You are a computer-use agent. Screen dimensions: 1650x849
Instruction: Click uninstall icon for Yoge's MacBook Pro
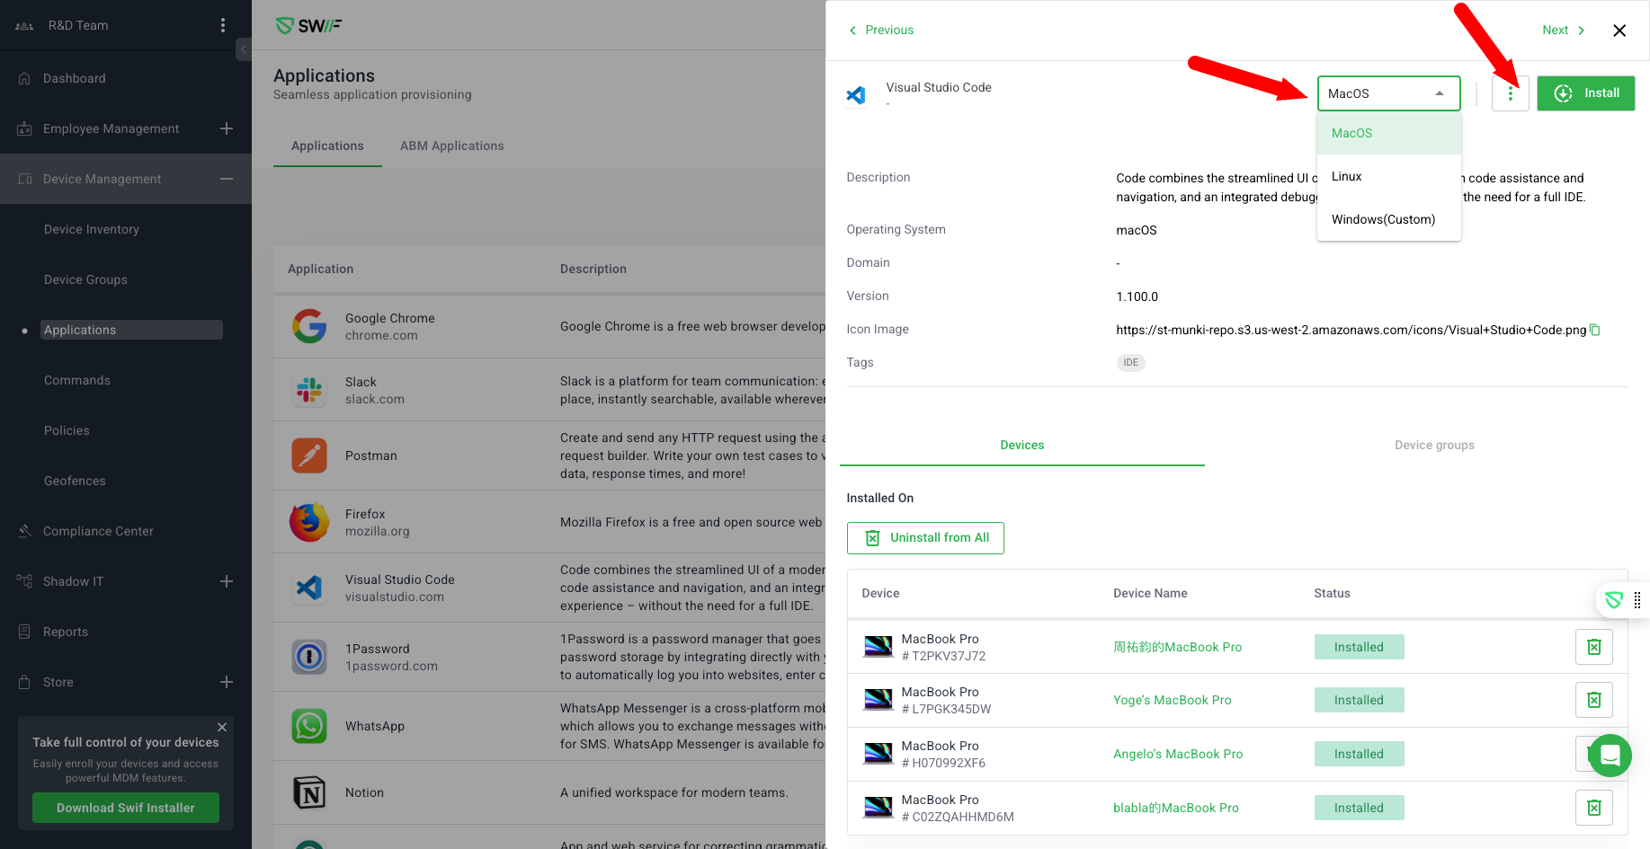pos(1593,700)
